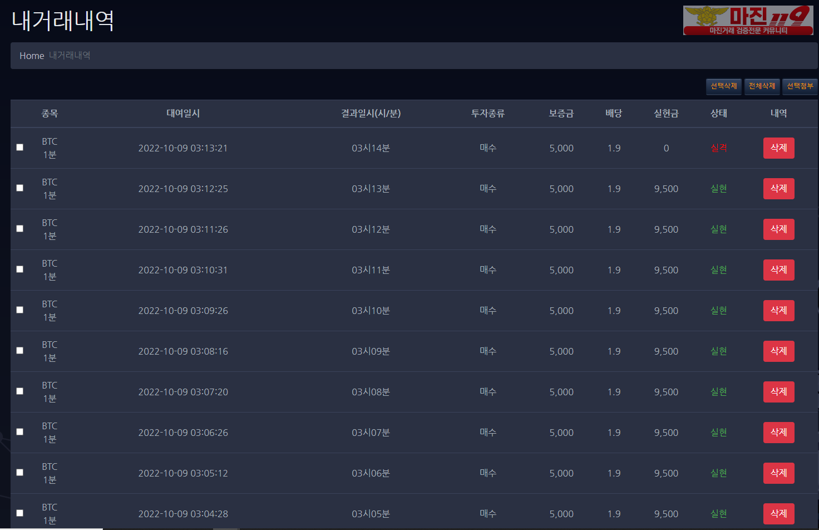The height and width of the screenshot is (530, 819).
Task: Tick checkbox for the 03:08:16 trade
Action: coord(20,351)
